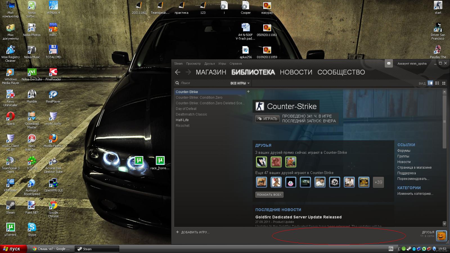Click ДОБАВИТЬ ИГРУ at bottom

(193, 232)
